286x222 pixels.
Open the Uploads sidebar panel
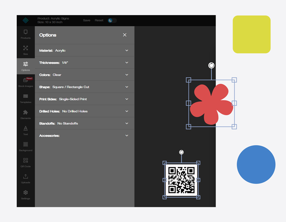[x=25, y=179]
